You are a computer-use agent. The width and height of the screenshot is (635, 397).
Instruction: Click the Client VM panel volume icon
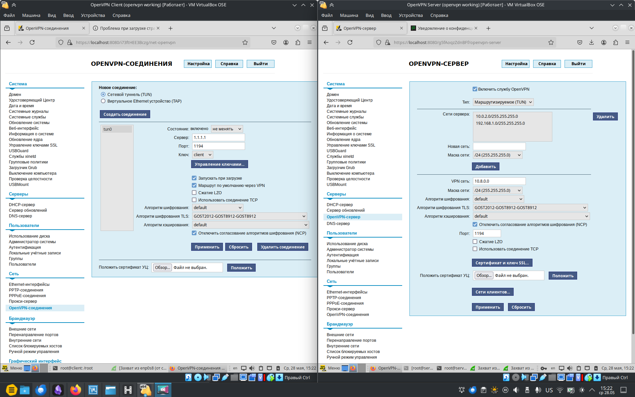pos(252,368)
